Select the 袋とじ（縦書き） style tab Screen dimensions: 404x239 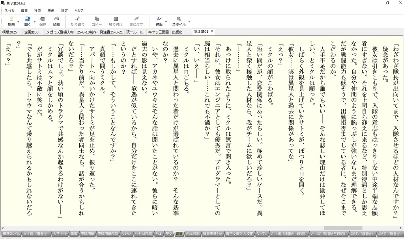tap(390, 234)
